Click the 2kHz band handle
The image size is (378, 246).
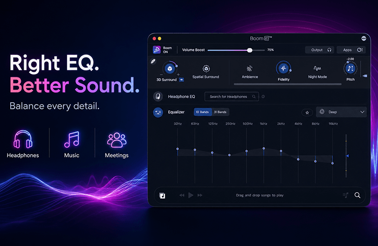tap(281, 151)
